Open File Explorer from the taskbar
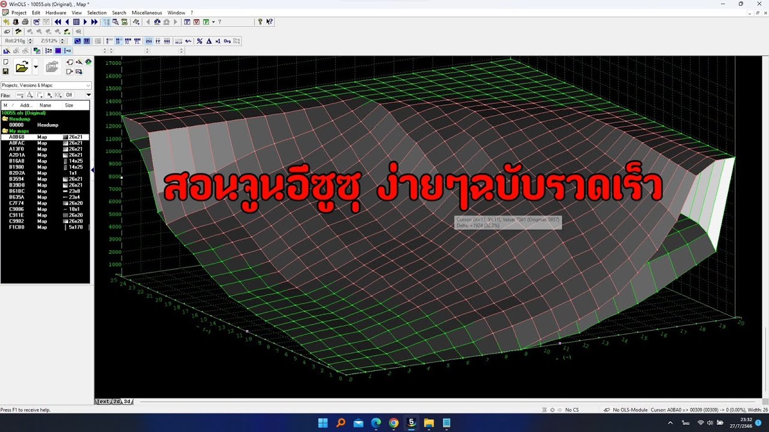 429,423
